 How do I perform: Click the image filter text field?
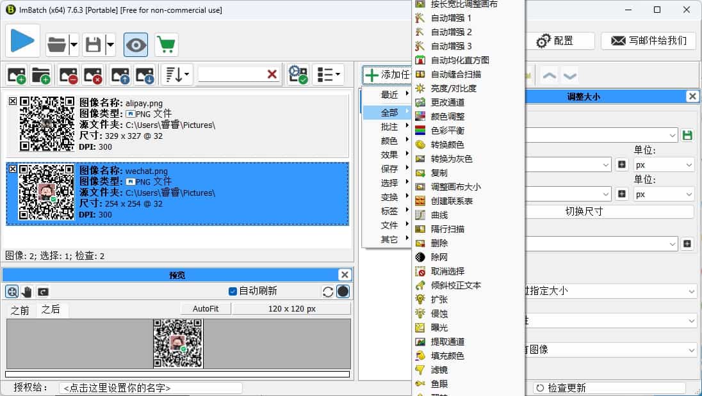coord(232,74)
